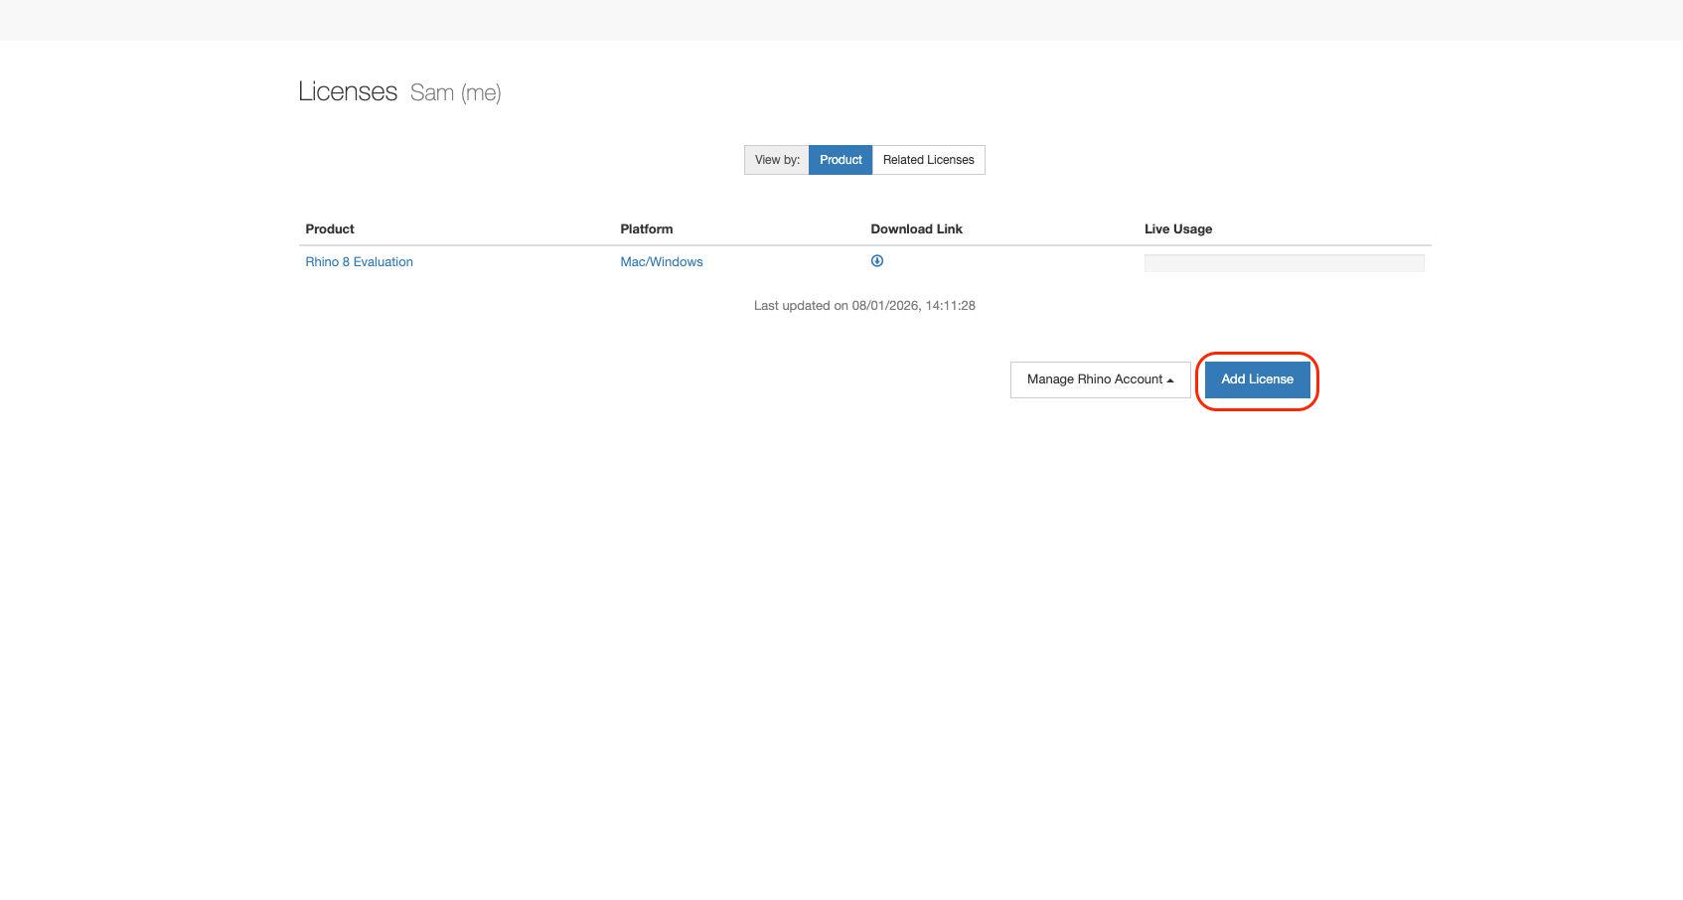The height and width of the screenshot is (900, 1683).
Task: Follow the Mac/Windows platform link
Action: point(661,262)
